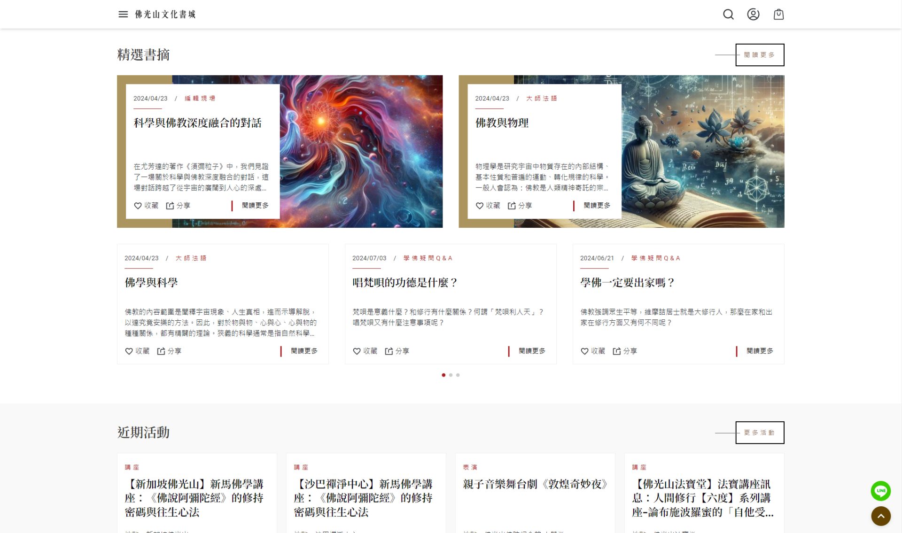Image resolution: width=902 pixels, height=533 pixels.
Task: Share 科學與佛教深度融合的對話 article
Action: tap(178, 206)
